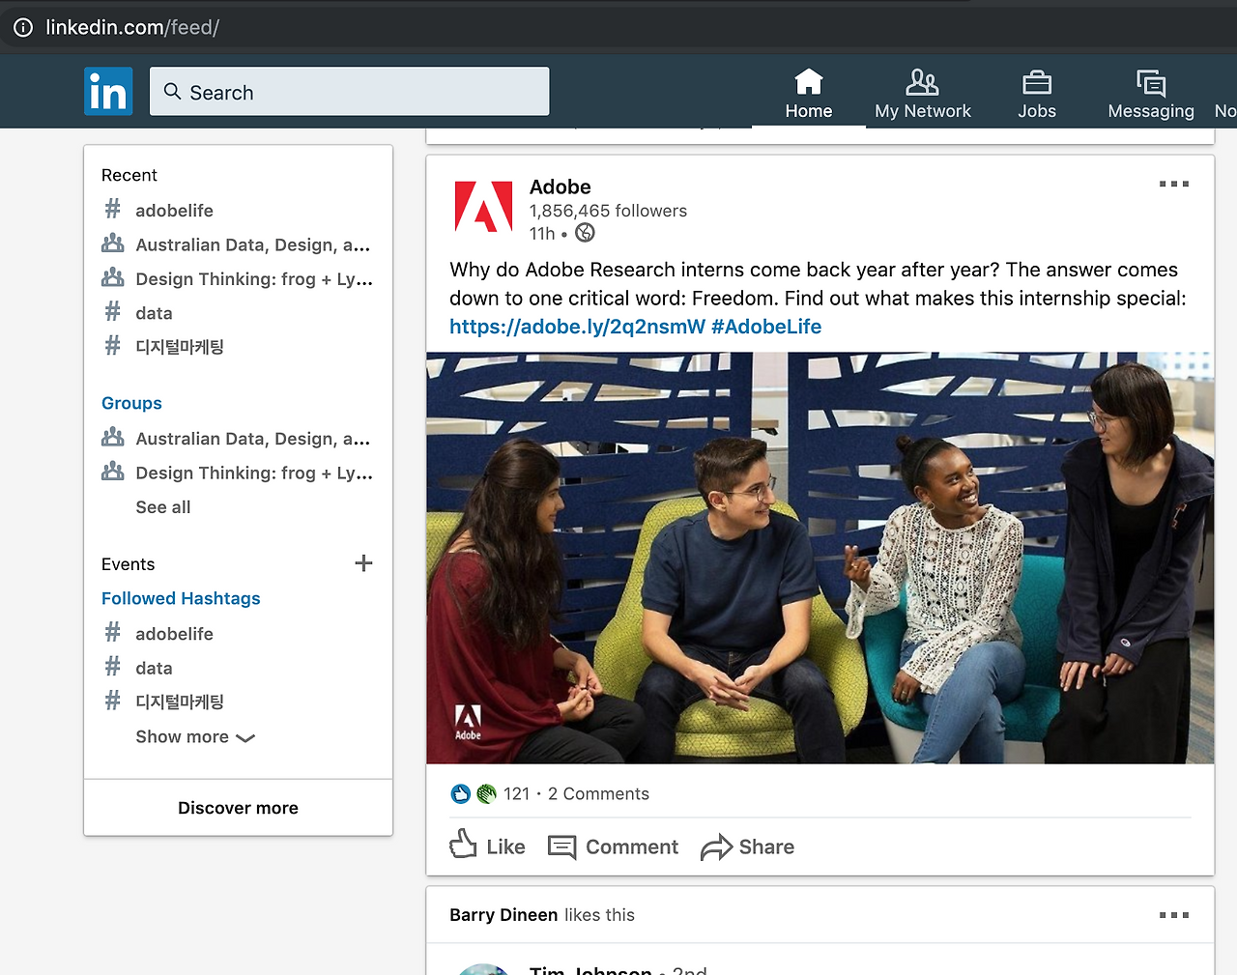
Task: Expand Show more followed hashtags
Action: (x=195, y=737)
